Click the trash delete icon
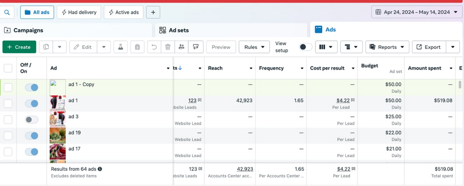The image size is (464, 186). coord(168,47)
